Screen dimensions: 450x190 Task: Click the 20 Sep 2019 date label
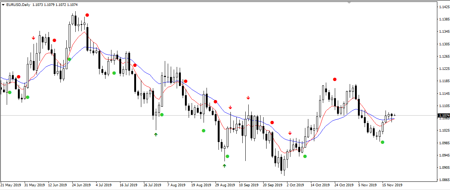[x=272, y=185]
